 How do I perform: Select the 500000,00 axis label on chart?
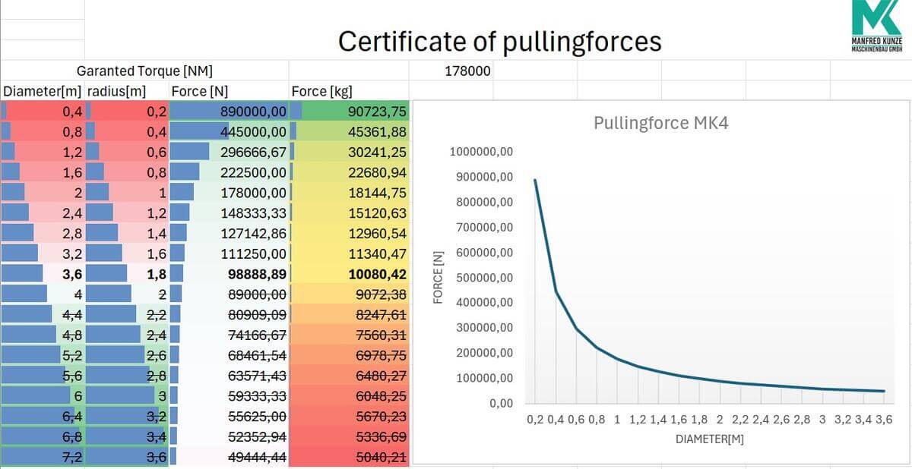pos(484,277)
